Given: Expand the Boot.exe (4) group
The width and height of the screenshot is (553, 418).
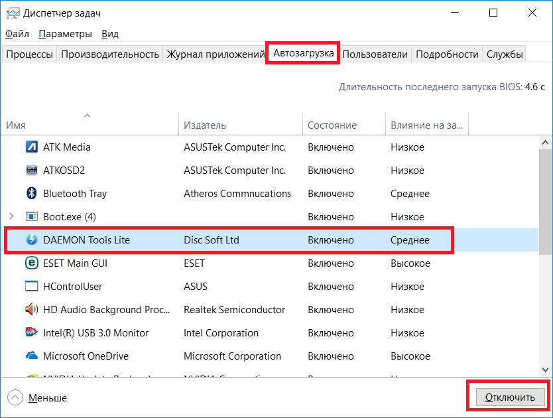Looking at the screenshot, I should (x=11, y=216).
